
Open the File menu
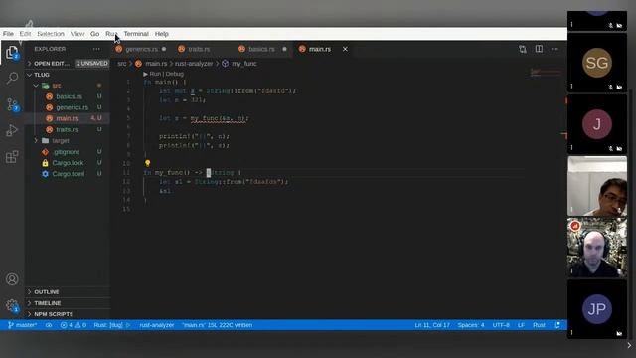pos(8,34)
